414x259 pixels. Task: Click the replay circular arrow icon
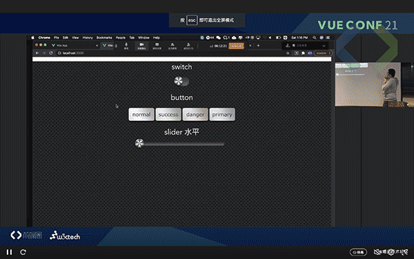click(23, 252)
